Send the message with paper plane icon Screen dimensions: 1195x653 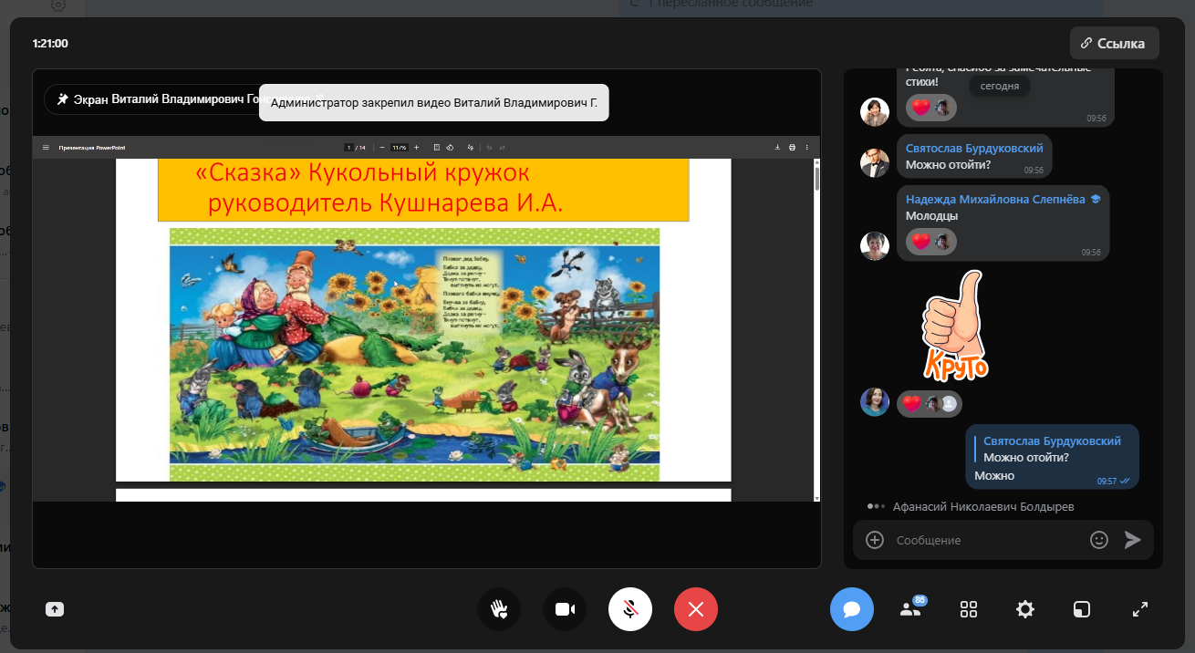coord(1133,540)
